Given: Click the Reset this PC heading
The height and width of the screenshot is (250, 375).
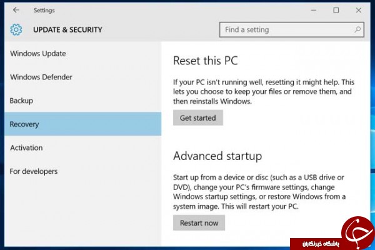Looking at the screenshot, I should pyautogui.click(x=206, y=61).
